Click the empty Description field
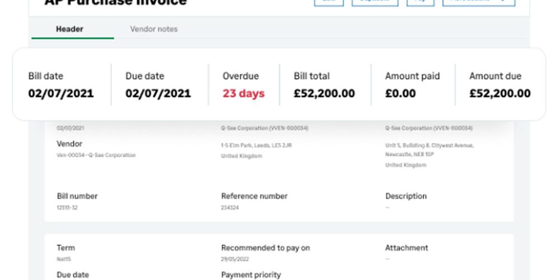The height and width of the screenshot is (280, 560). pyautogui.click(x=388, y=208)
